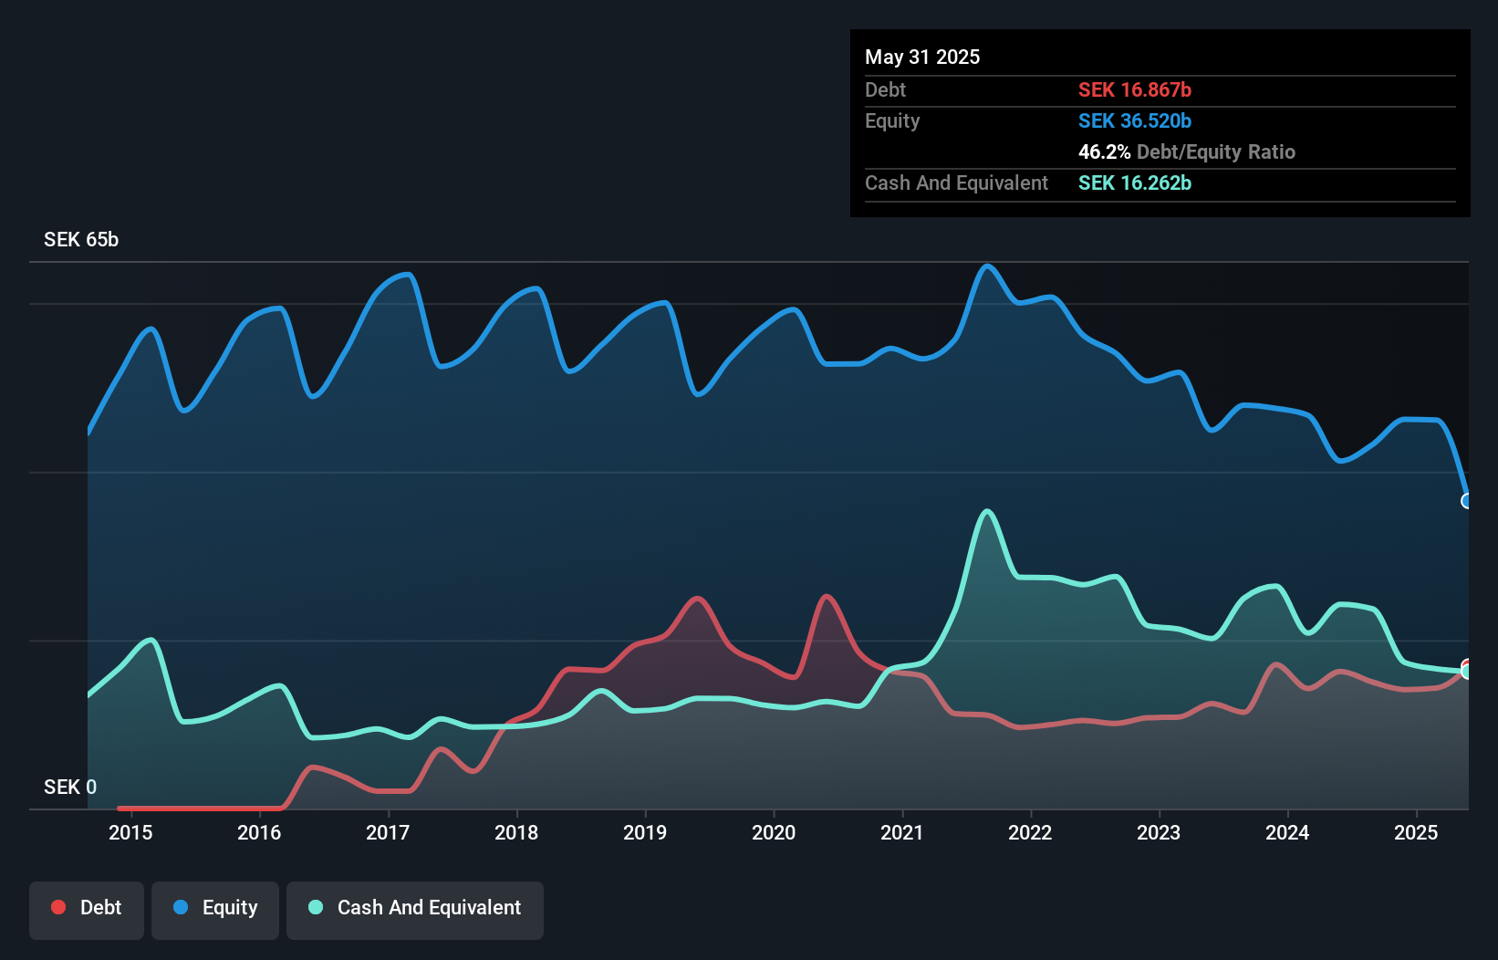Screen dimensions: 1498x960
Task: Click the red Debt legend dot
Action: 58,907
